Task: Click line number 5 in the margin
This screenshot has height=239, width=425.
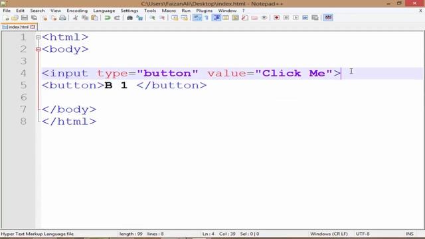Action: pos(24,86)
